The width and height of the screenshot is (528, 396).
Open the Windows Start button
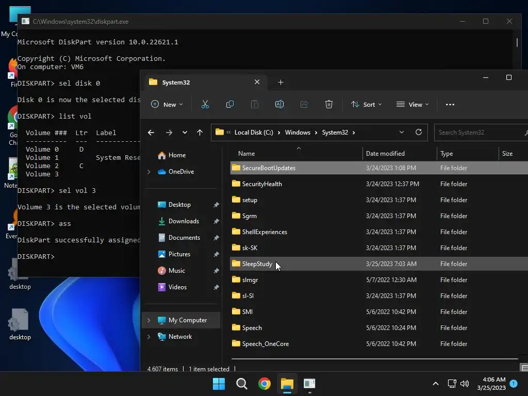(219, 384)
